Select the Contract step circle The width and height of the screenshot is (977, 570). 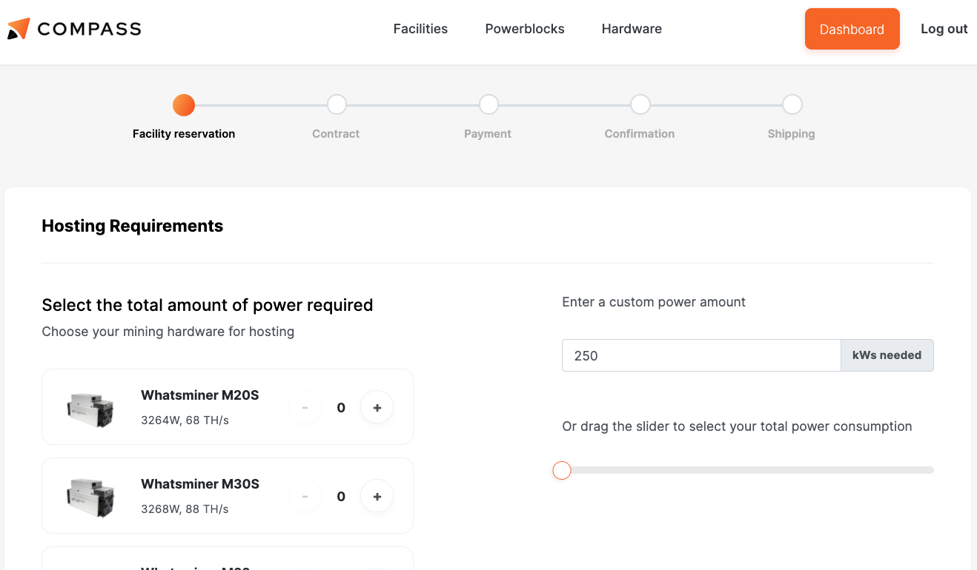point(337,105)
